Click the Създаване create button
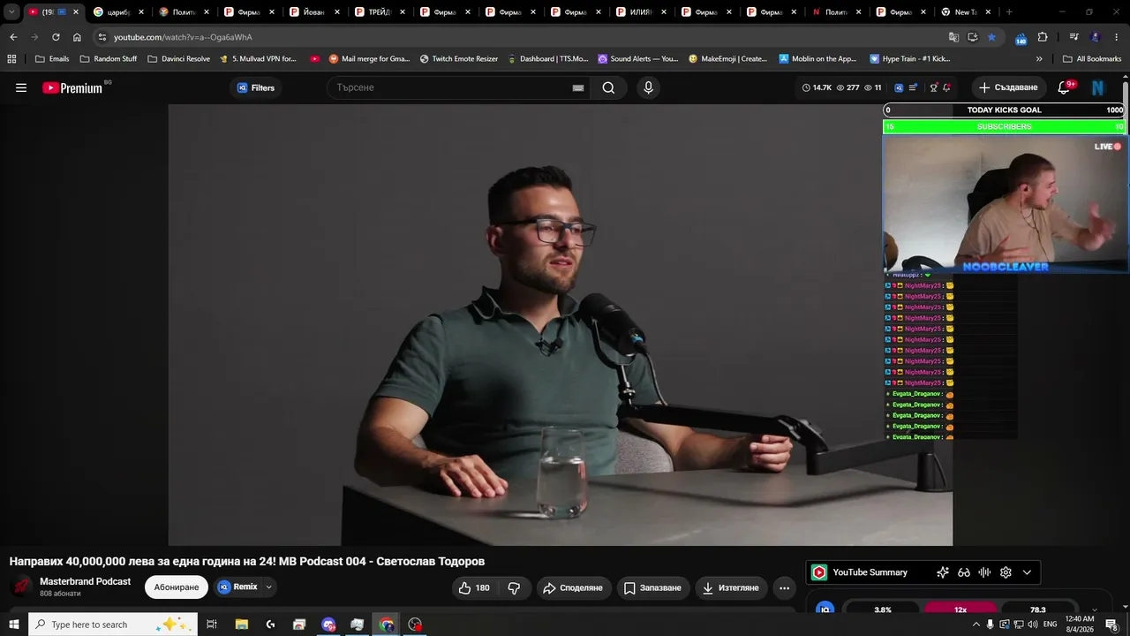 coord(1008,87)
